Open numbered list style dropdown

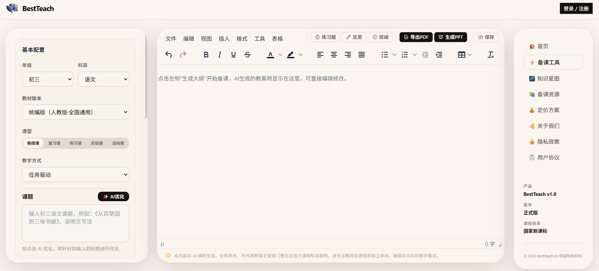[x=415, y=55]
